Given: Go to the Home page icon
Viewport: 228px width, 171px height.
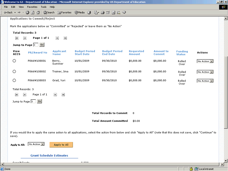Looking at the screenshot, I should [38, 12].
